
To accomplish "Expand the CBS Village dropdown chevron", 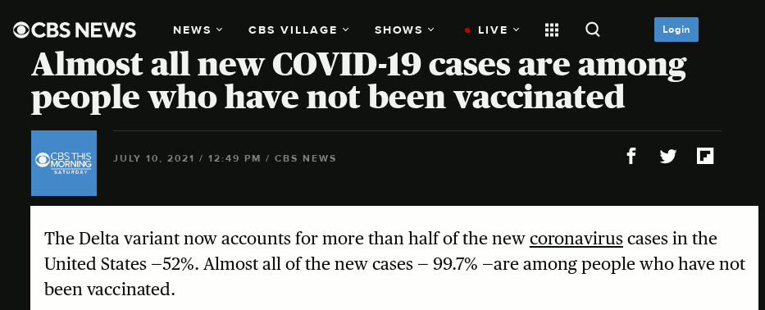I will [346, 30].
